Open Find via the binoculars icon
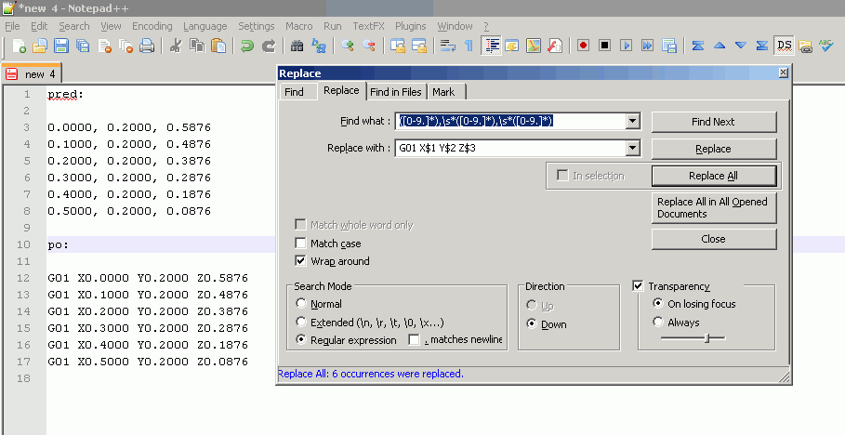Screen dimensions: 845x435 tap(297, 46)
